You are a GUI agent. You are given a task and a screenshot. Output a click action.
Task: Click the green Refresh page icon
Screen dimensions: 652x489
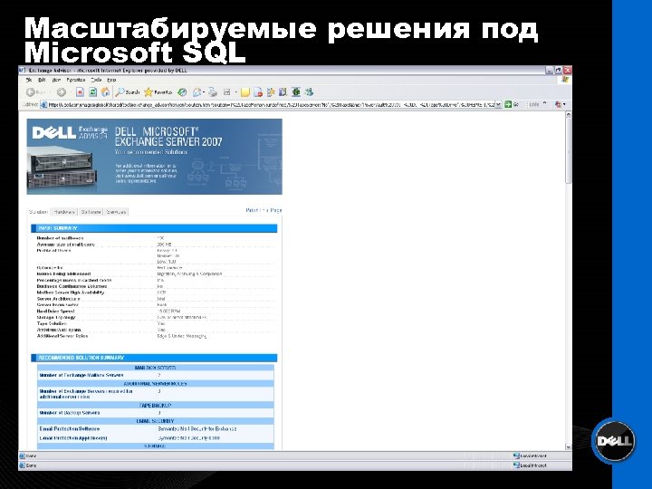pos(93,92)
